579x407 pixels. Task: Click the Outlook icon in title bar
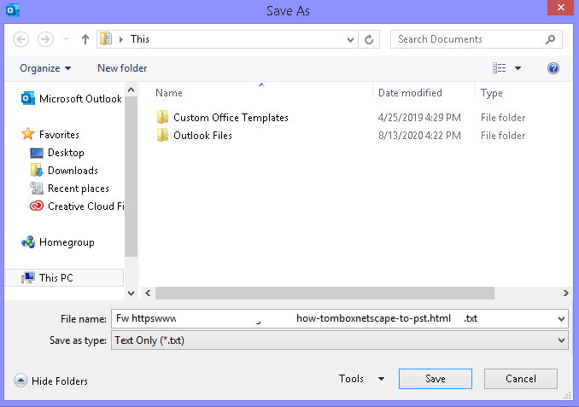[13, 10]
